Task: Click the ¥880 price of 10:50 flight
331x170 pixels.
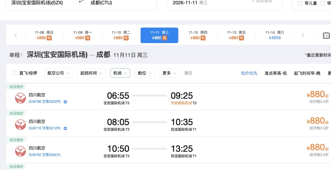Action: click(x=318, y=148)
